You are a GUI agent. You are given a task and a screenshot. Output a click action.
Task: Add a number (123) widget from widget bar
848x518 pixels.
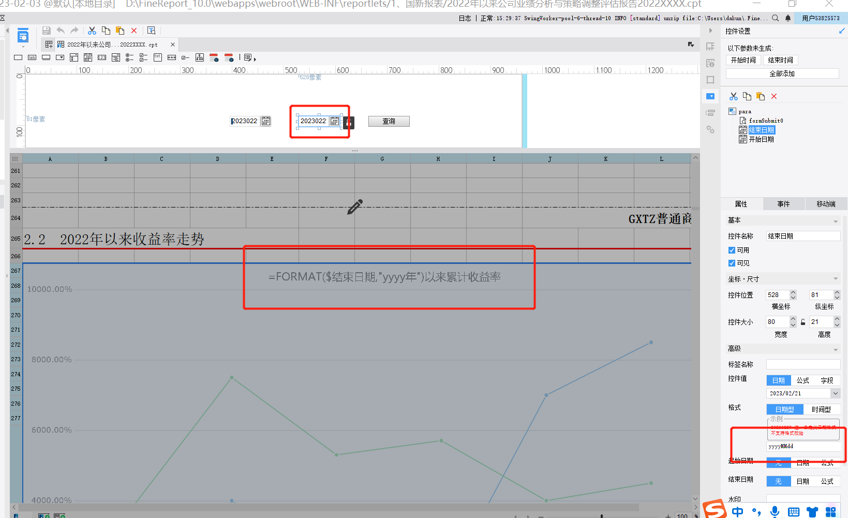(x=102, y=57)
